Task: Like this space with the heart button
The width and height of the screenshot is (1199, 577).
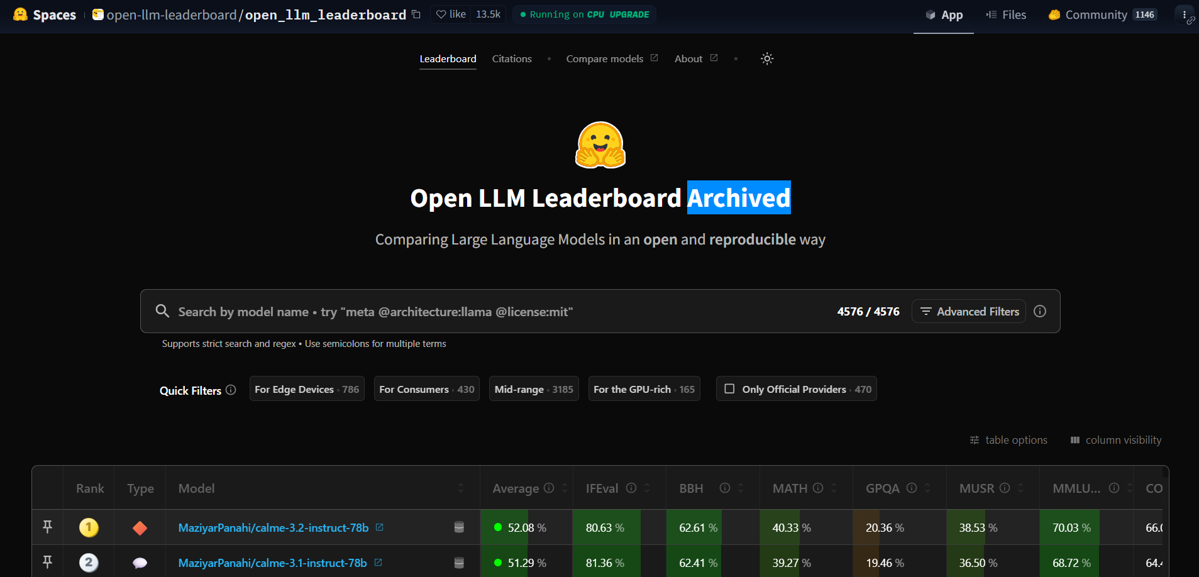Action: tap(451, 14)
